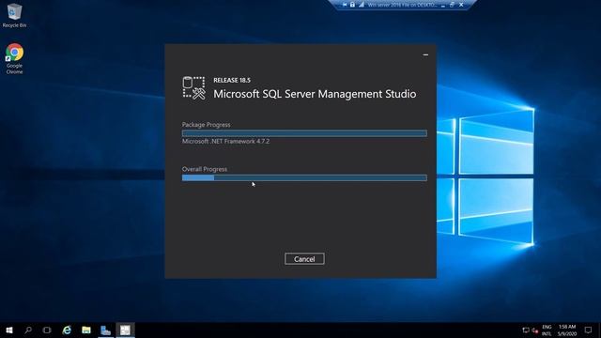601x338 pixels.
Task: Switch to SSMS installer taskbar button
Action: (x=125, y=330)
